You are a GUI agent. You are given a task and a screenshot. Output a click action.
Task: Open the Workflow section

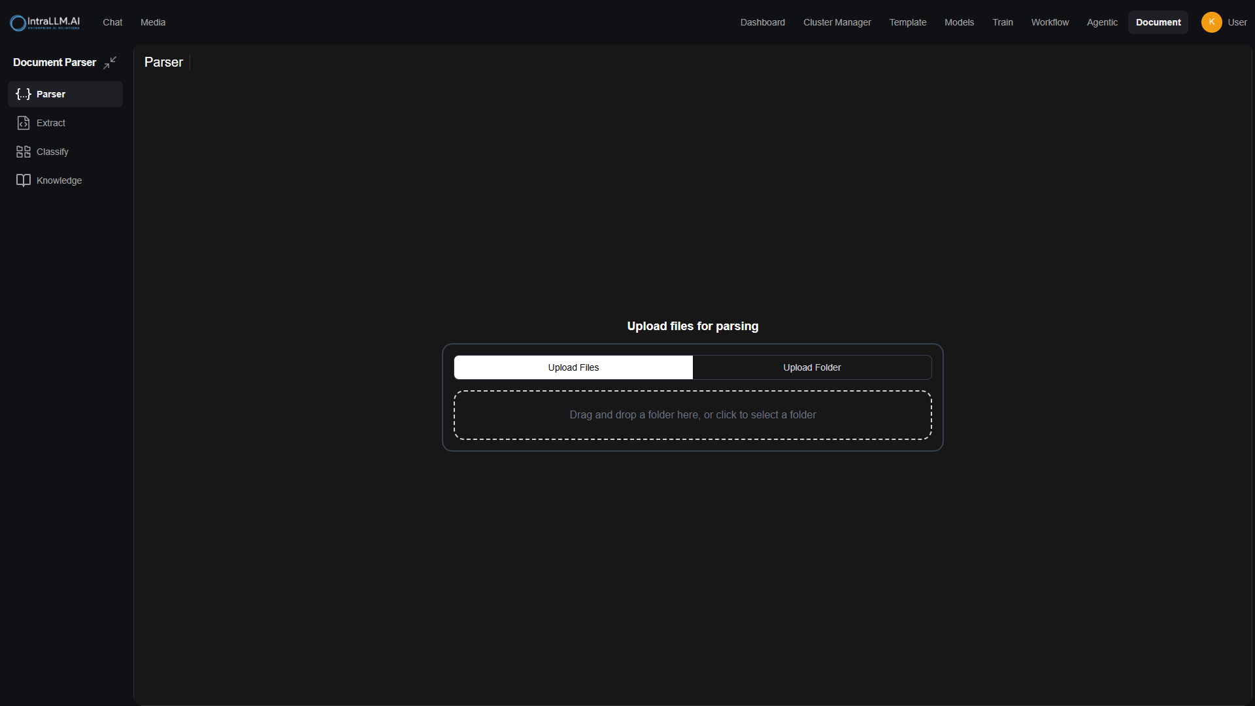coord(1050,22)
